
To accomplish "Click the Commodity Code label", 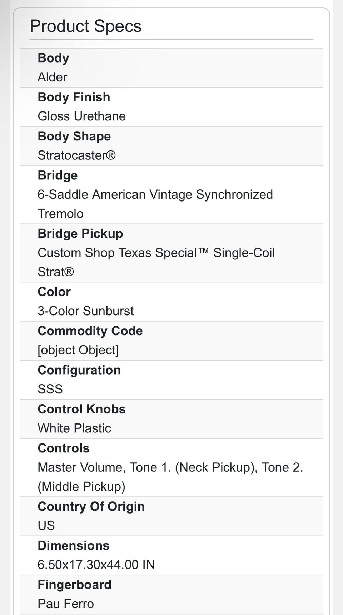I will pos(90,331).
